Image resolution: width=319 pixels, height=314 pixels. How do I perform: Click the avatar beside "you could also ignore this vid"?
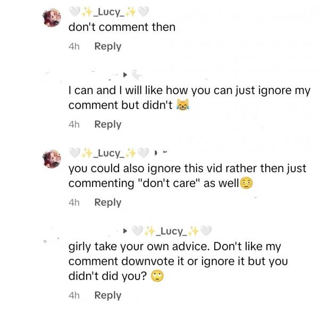tap(53, 158)
